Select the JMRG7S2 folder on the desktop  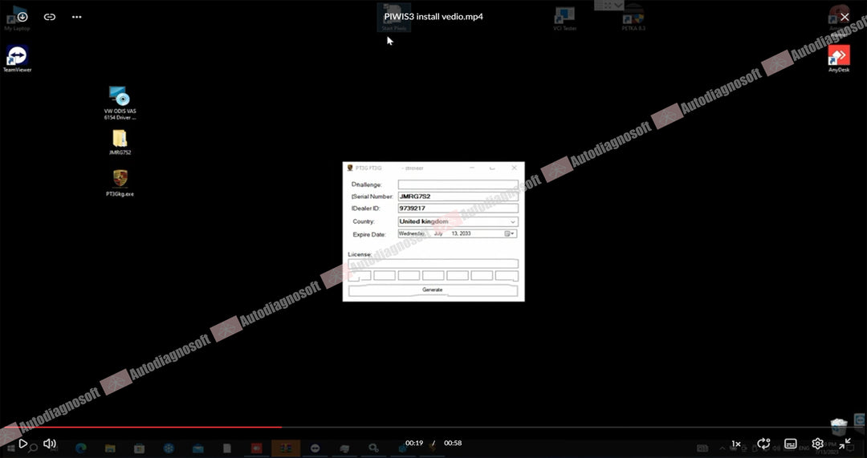tap(120, 143)
